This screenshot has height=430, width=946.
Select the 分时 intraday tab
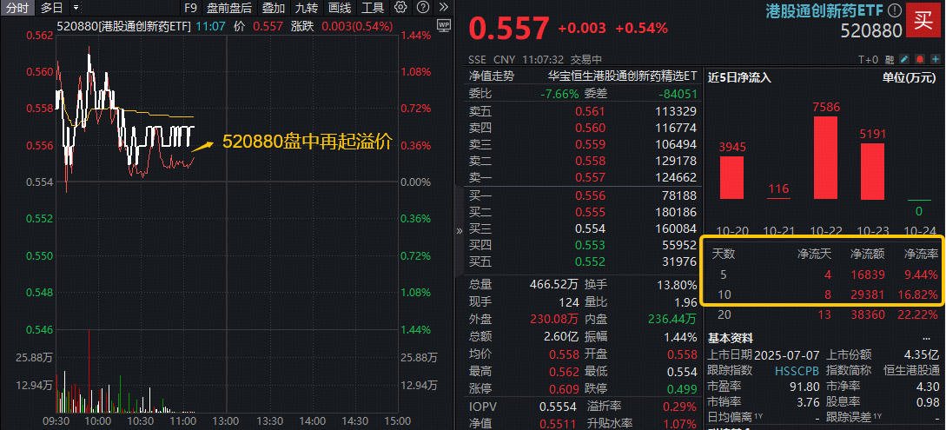[x=17, y=8]
